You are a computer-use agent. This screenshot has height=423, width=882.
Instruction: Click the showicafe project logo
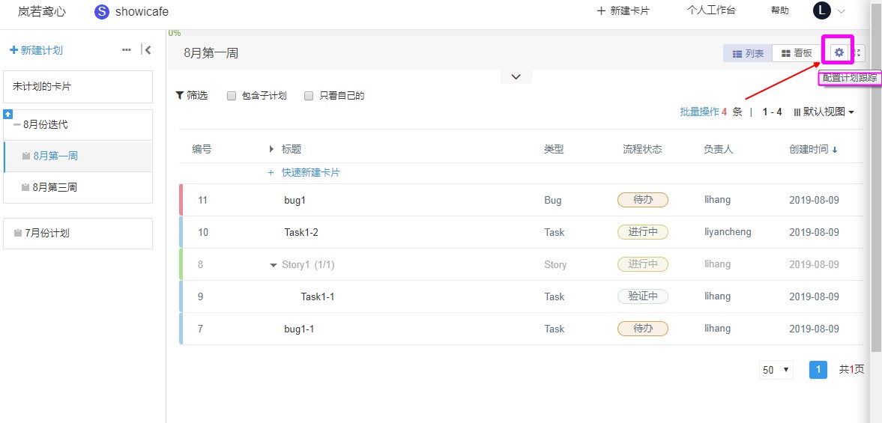point(102,11)
